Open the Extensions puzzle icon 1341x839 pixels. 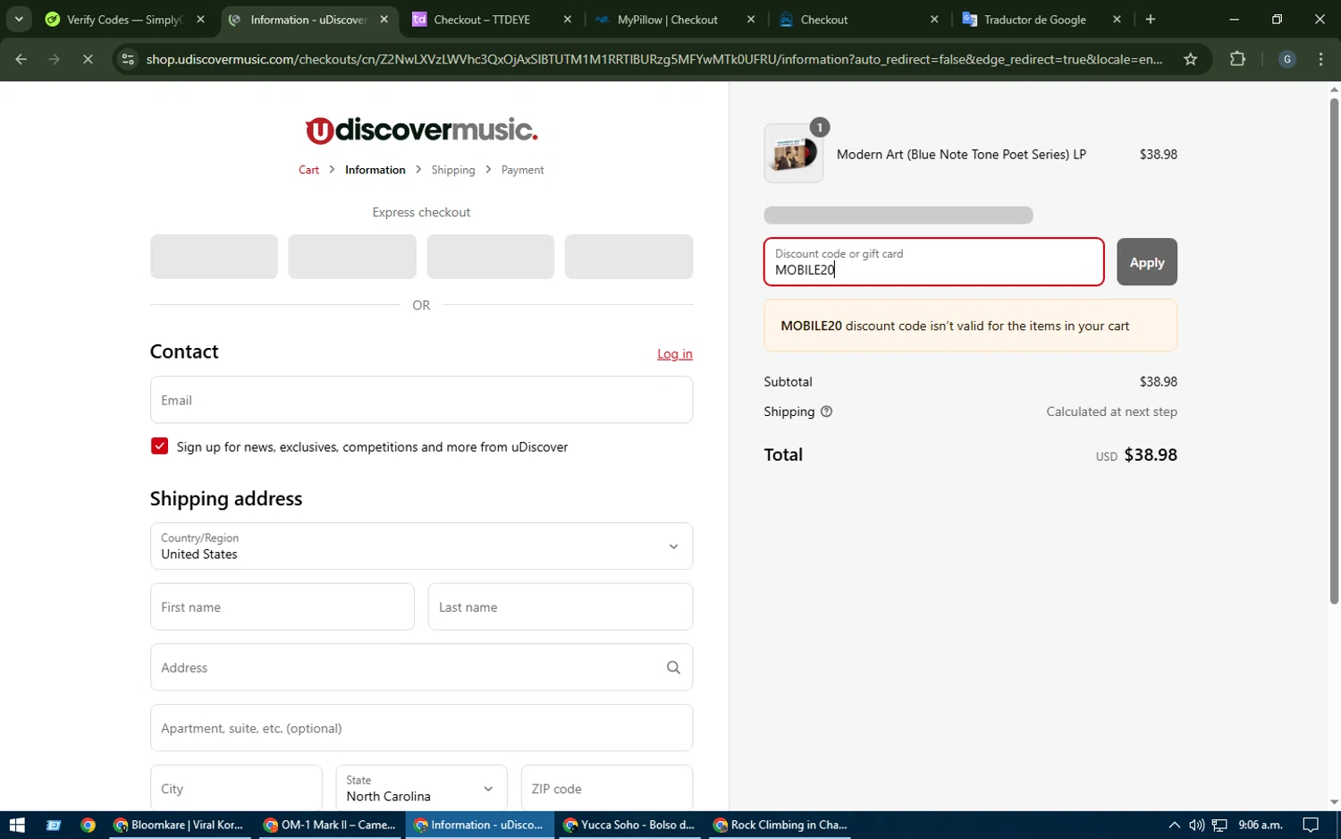coord(1237,59)
